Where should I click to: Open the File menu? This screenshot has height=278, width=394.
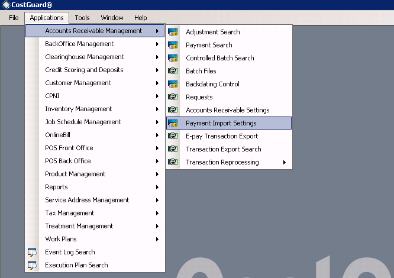pyautogui.click(x=14, y=18)
